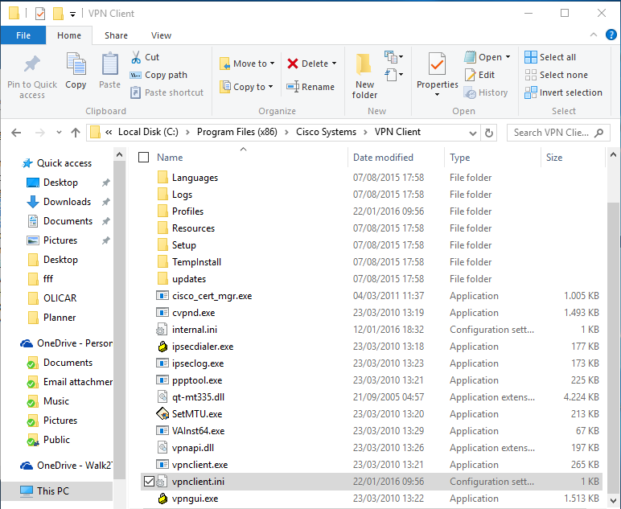Click the search magnifier icon

pyautogui.click(x=599, y=133)
